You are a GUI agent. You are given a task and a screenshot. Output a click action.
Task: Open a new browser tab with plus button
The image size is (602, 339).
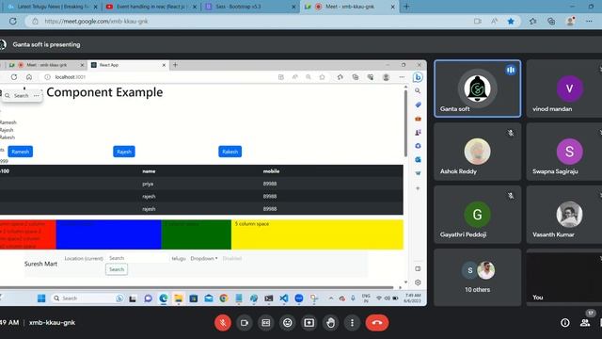tap(406, 7)
